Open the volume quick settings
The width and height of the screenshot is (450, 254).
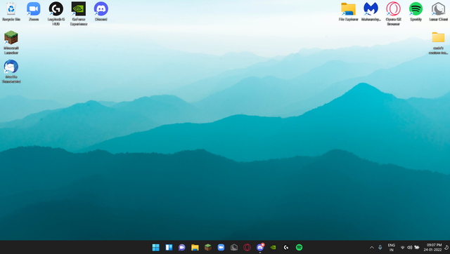[x=409, y=248]
